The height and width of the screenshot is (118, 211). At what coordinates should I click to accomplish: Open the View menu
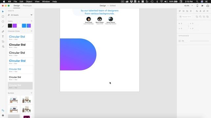tap(37, 2)
